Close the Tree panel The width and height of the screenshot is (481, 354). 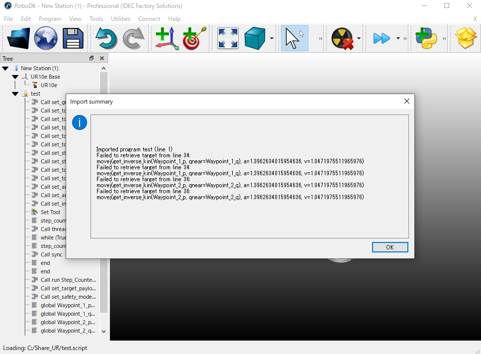click(x=102, y=58)
